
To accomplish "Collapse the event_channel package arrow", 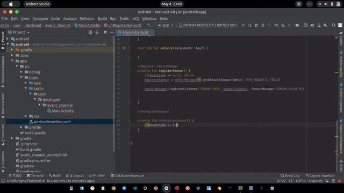I will 39,105.
